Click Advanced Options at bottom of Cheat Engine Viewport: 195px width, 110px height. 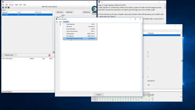7,92
